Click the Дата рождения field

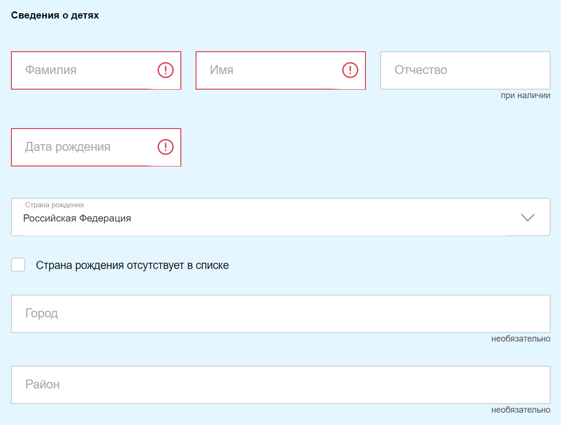[96, 147]
